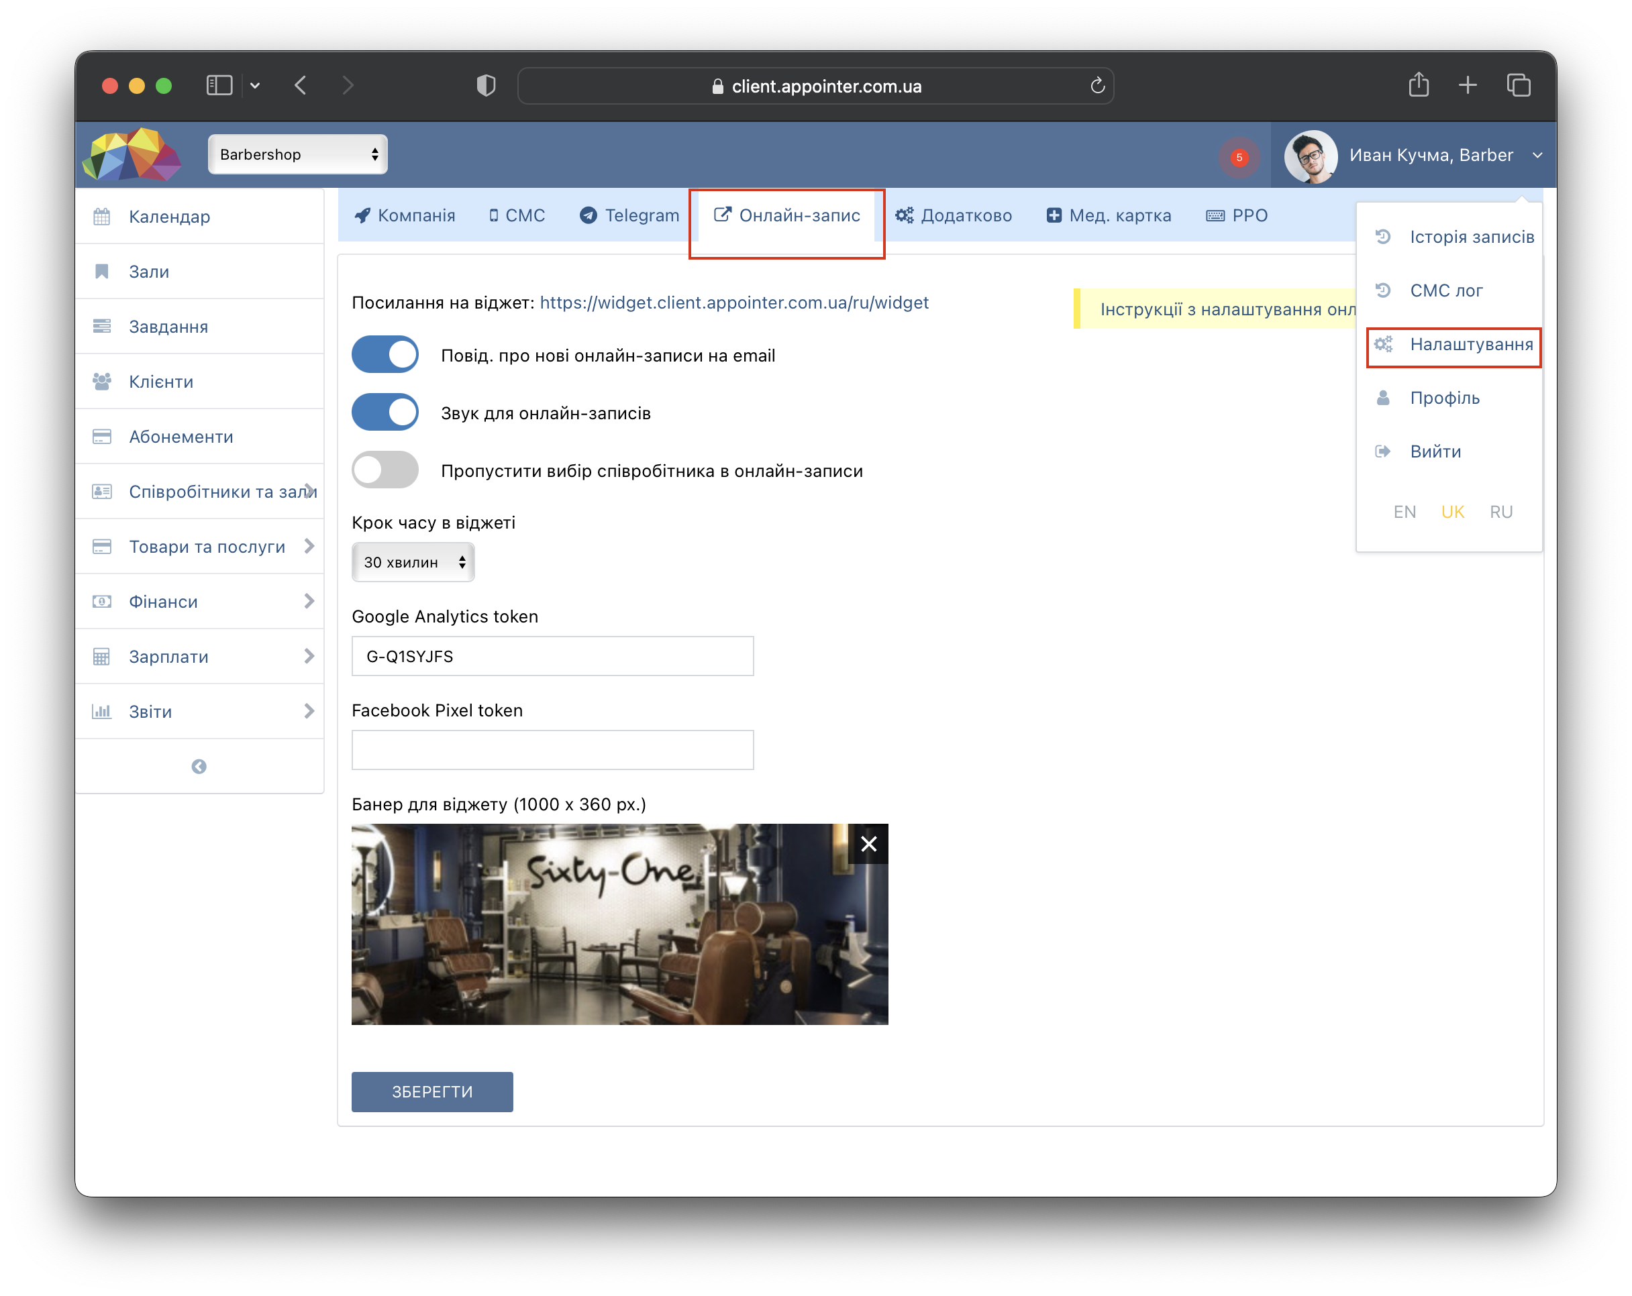Image resolution: width=1632 pixels, height=1296 pixels.
Task: Expand the Зарплати submenu arrow
Action: pos(309,656)
